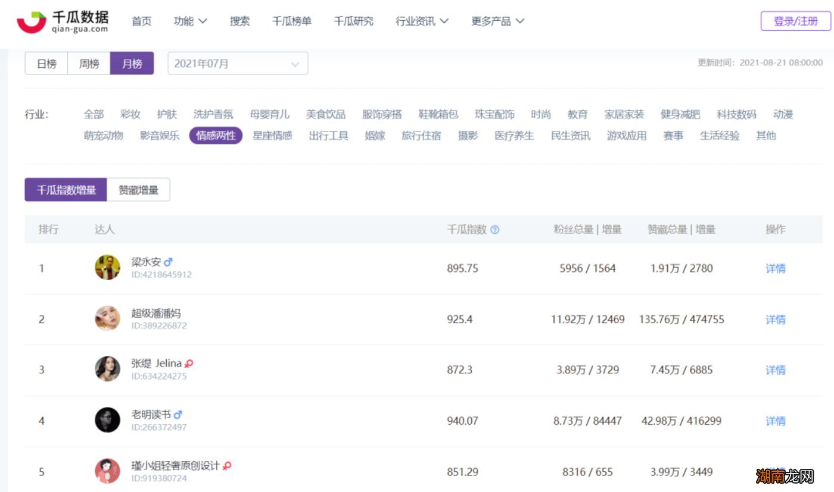Select the 彩妆 industry filter

pos(130,114)
